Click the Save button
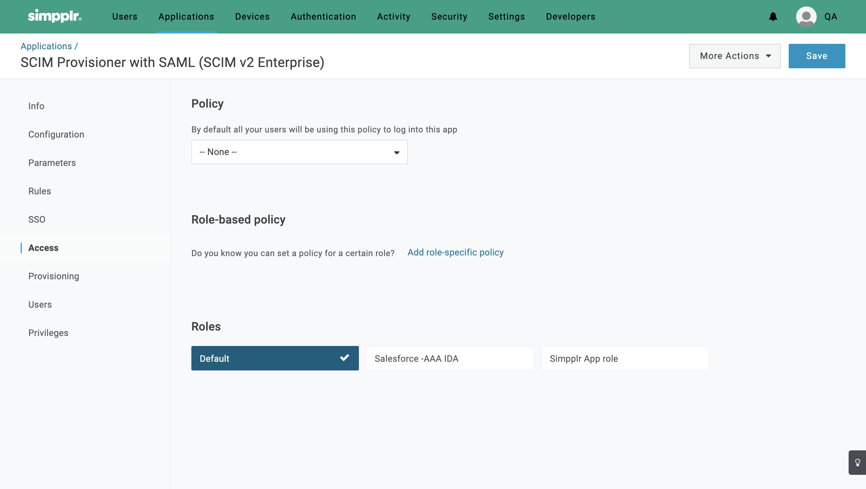 [x=816, y=56]
